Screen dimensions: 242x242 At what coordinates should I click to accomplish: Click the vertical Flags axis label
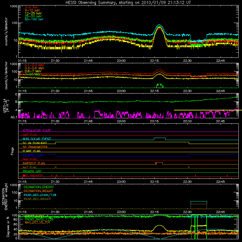(x=12, y=151)
